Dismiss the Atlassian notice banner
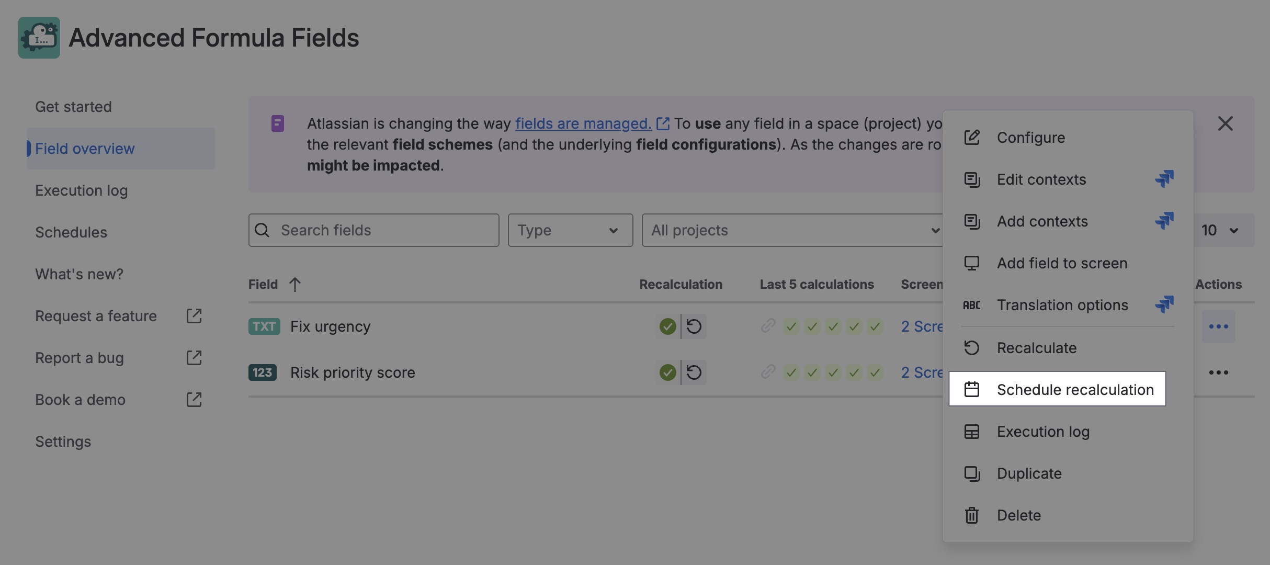 1225,123
